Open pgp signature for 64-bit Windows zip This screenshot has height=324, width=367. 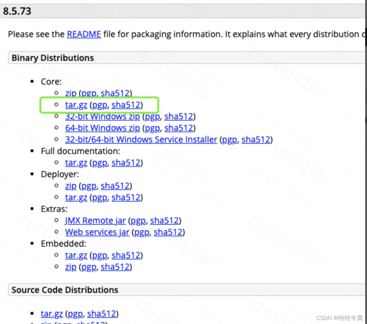click(152, 128)
